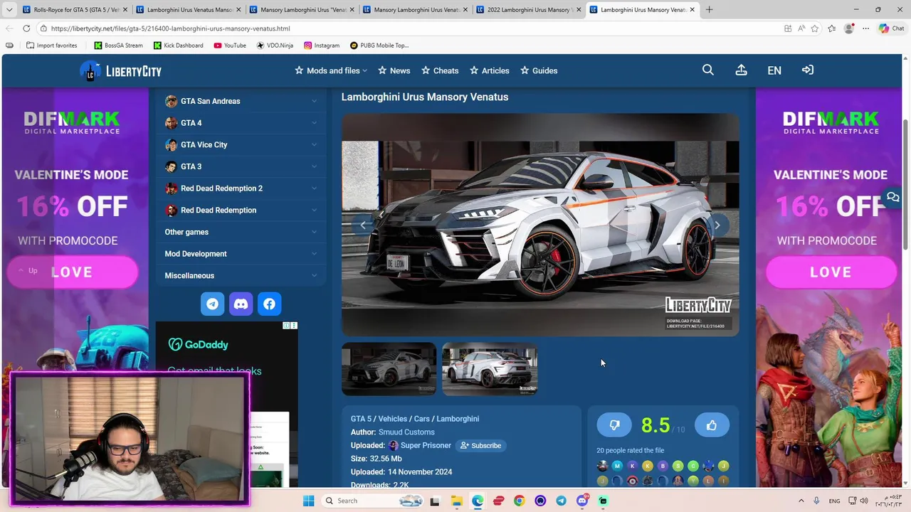Image resolution: width=911 pixels, height=512 pixels.
Task: Expand the Other games category
Action: [241, 232]
